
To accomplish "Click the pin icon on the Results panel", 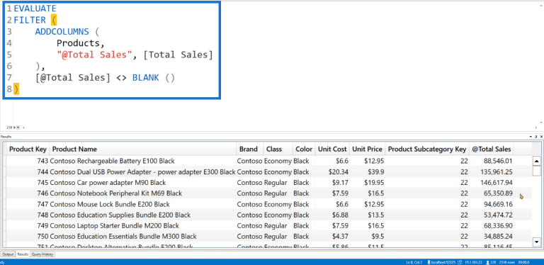I will pyautogui.click(x=536, y=137).
